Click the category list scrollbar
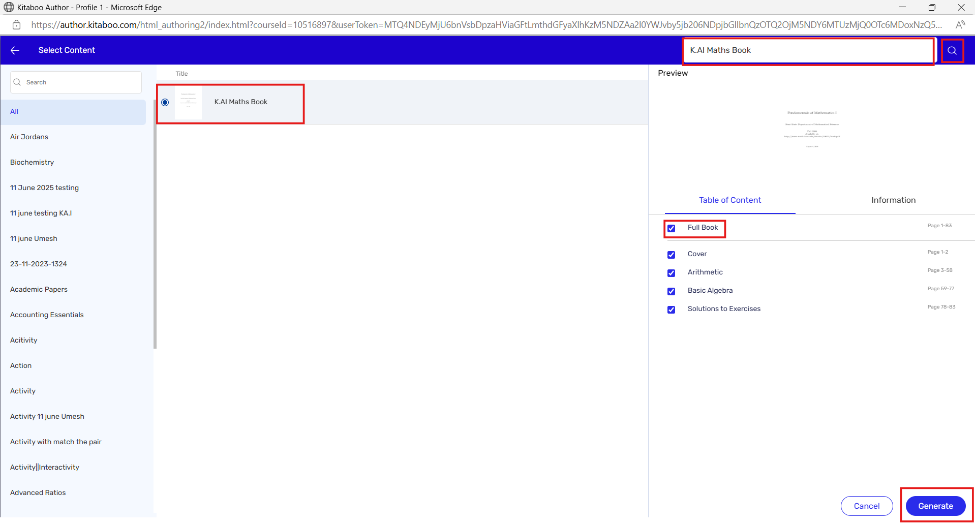Image resolution: width=975 pixels, height=523 pixels. coord(155,224)
